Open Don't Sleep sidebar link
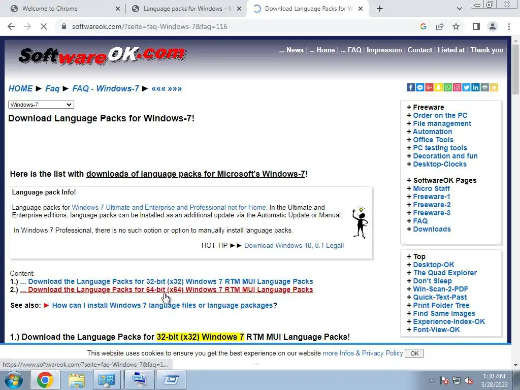This screenshot has height=390, width=520. [433, 281]
